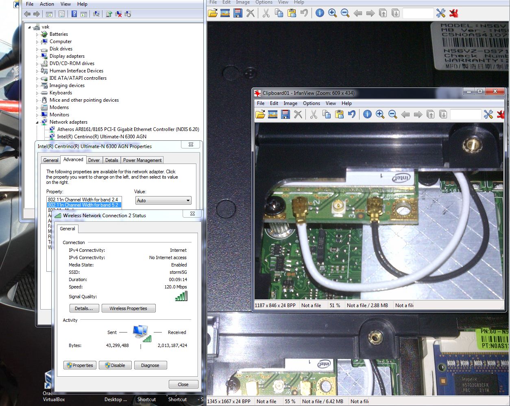Click status bar text 1187 x 846 x 24 BPP

coord(275,306)
